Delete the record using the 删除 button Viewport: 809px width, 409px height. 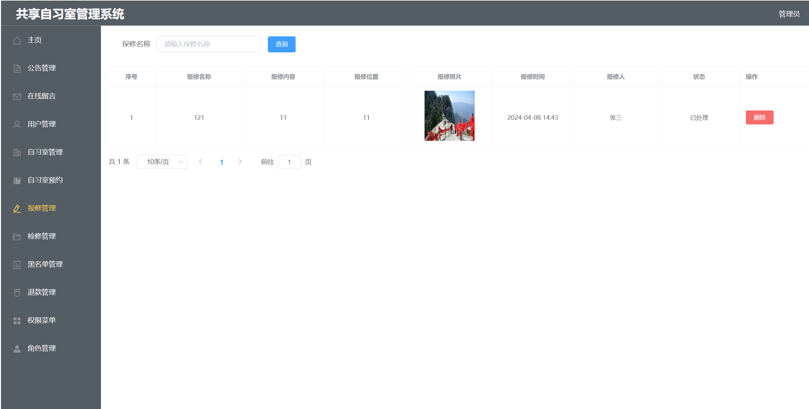click(760, 117)
